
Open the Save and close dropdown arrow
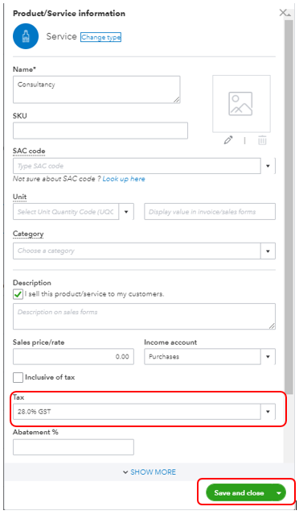[x=279, y=493]
